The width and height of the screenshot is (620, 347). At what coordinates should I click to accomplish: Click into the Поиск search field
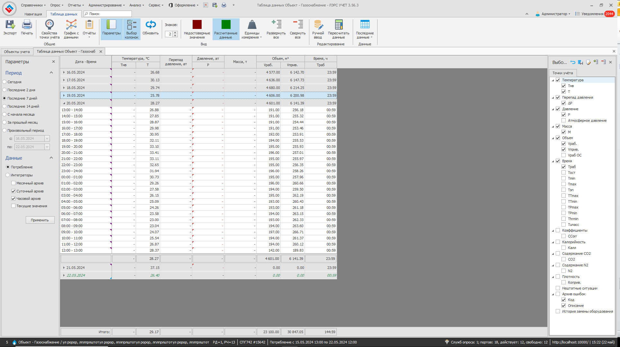(x=109, y=14)
